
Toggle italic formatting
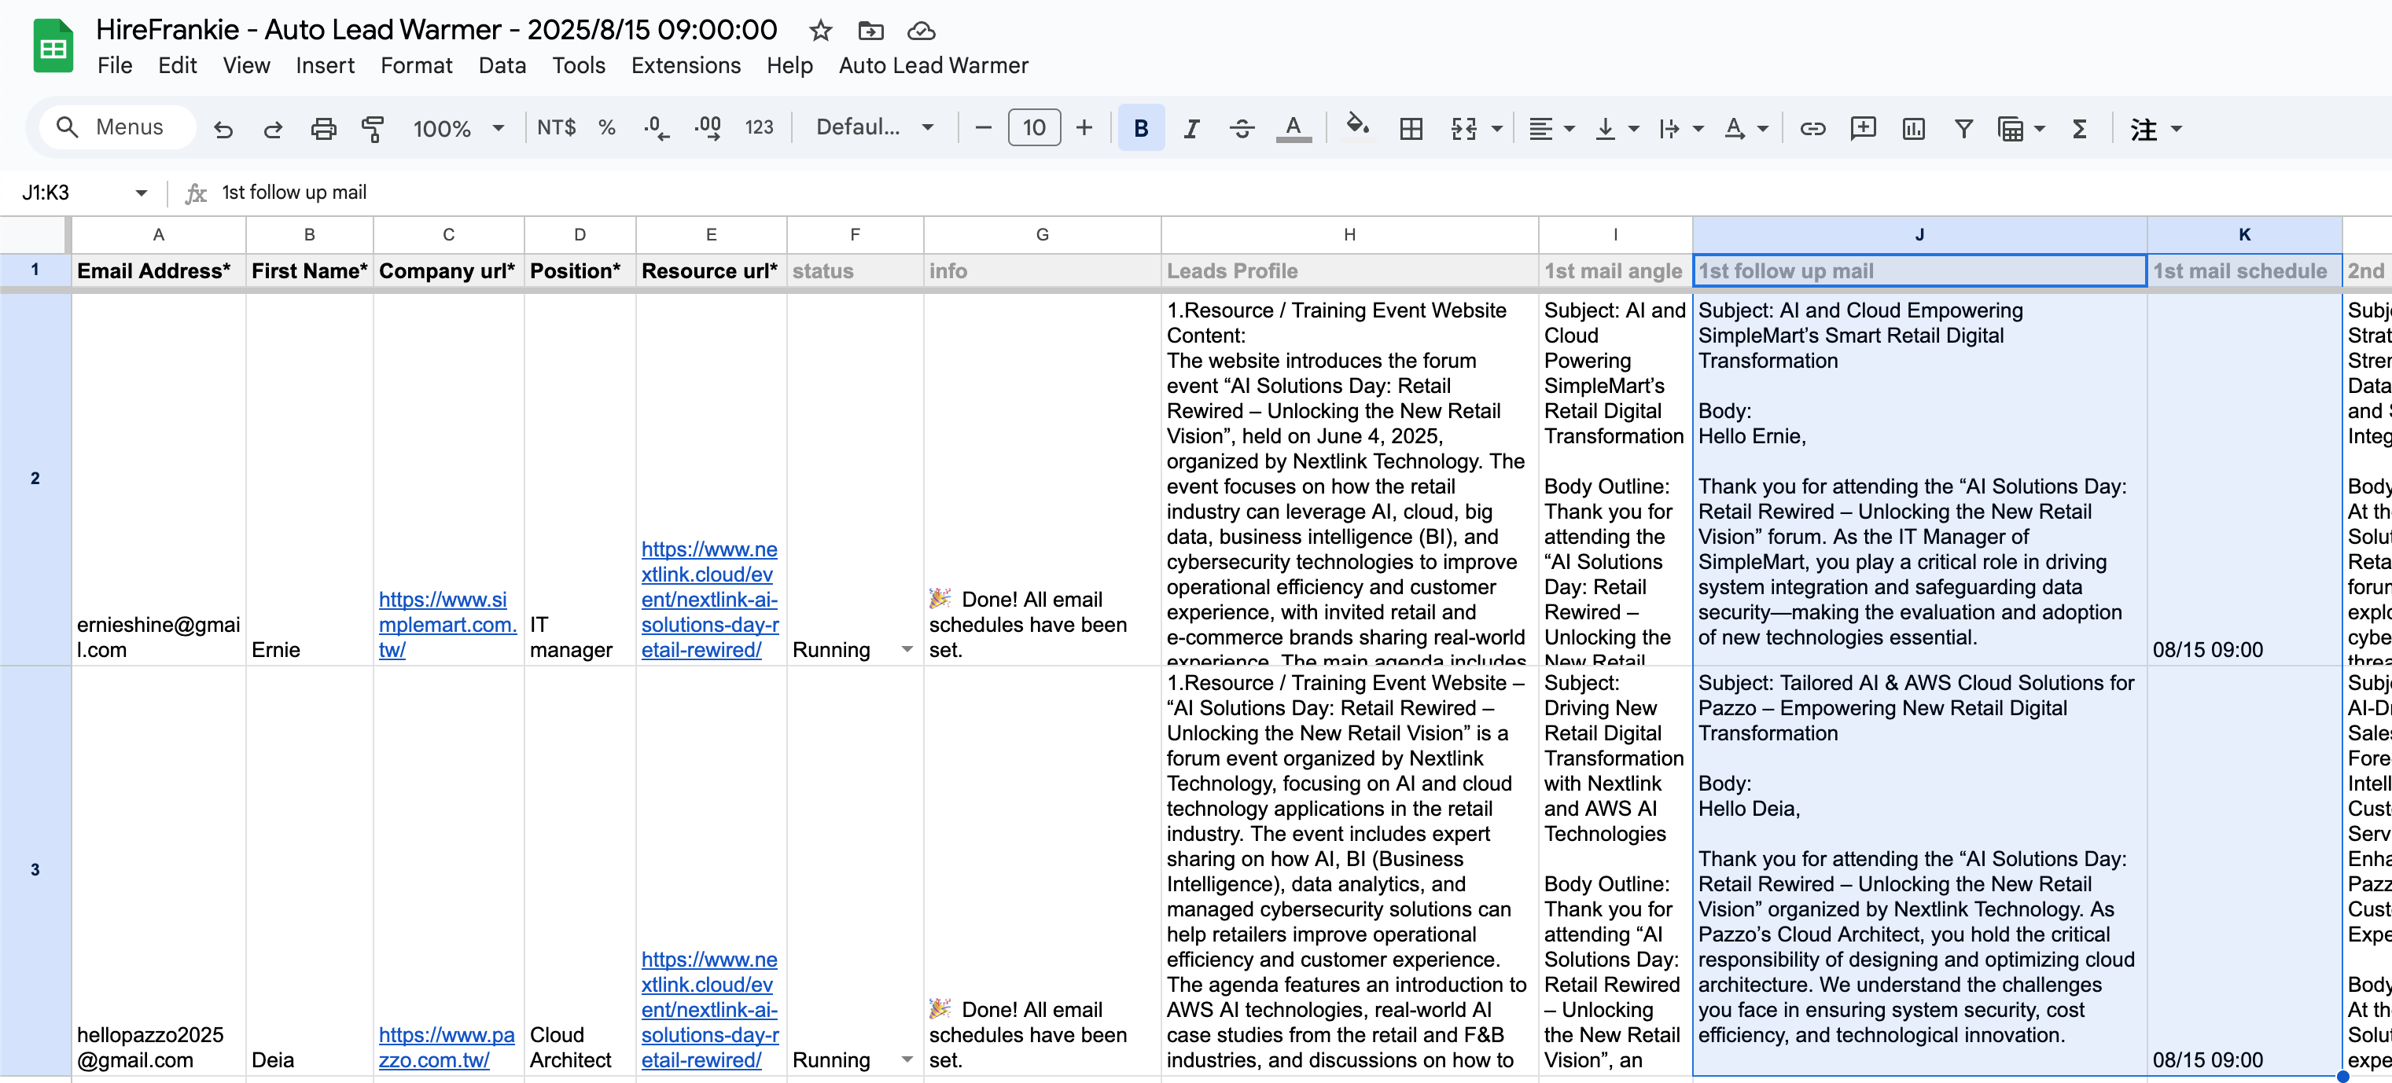1190,128
